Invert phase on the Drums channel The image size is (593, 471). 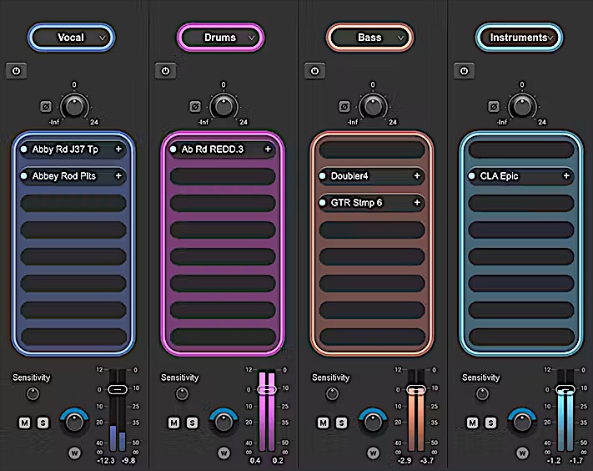tap(195, 107)
